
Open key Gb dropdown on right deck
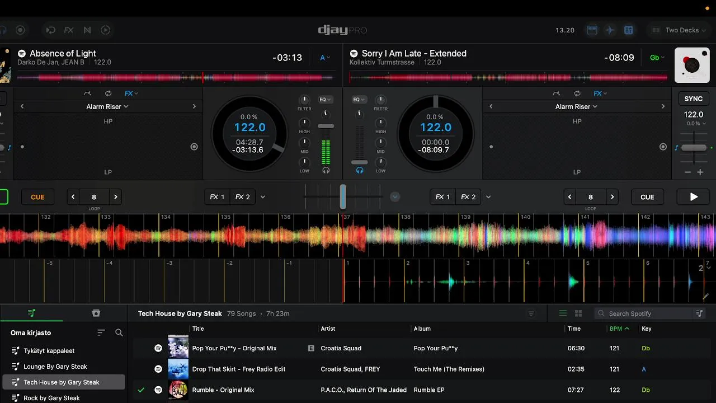(657, 58)
